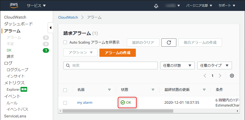The height and width of the screenshot is (120, 245).
Task: Click the green OK status check icon
Action: 123,102
